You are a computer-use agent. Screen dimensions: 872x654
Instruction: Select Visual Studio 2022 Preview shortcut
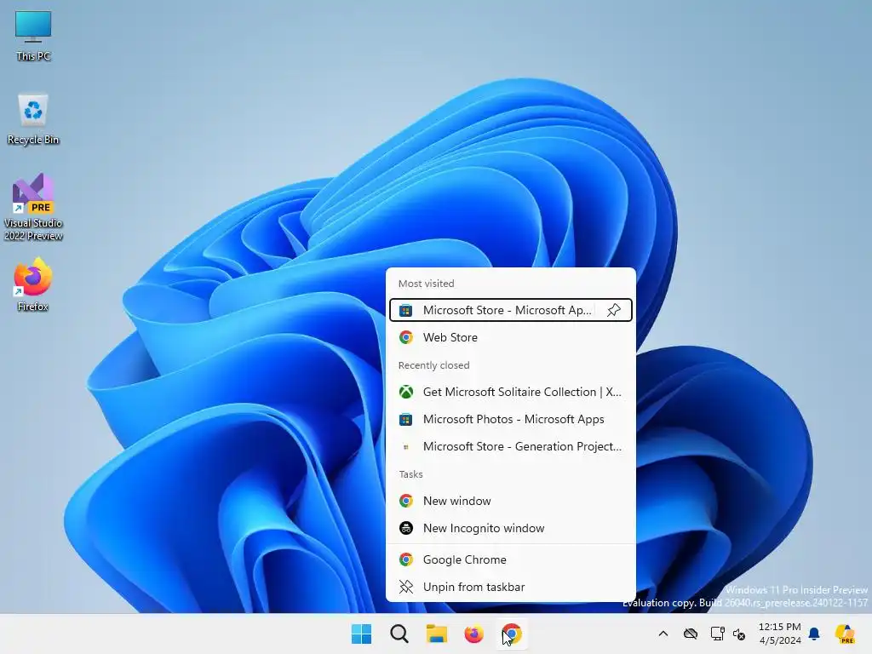point(33,207)
